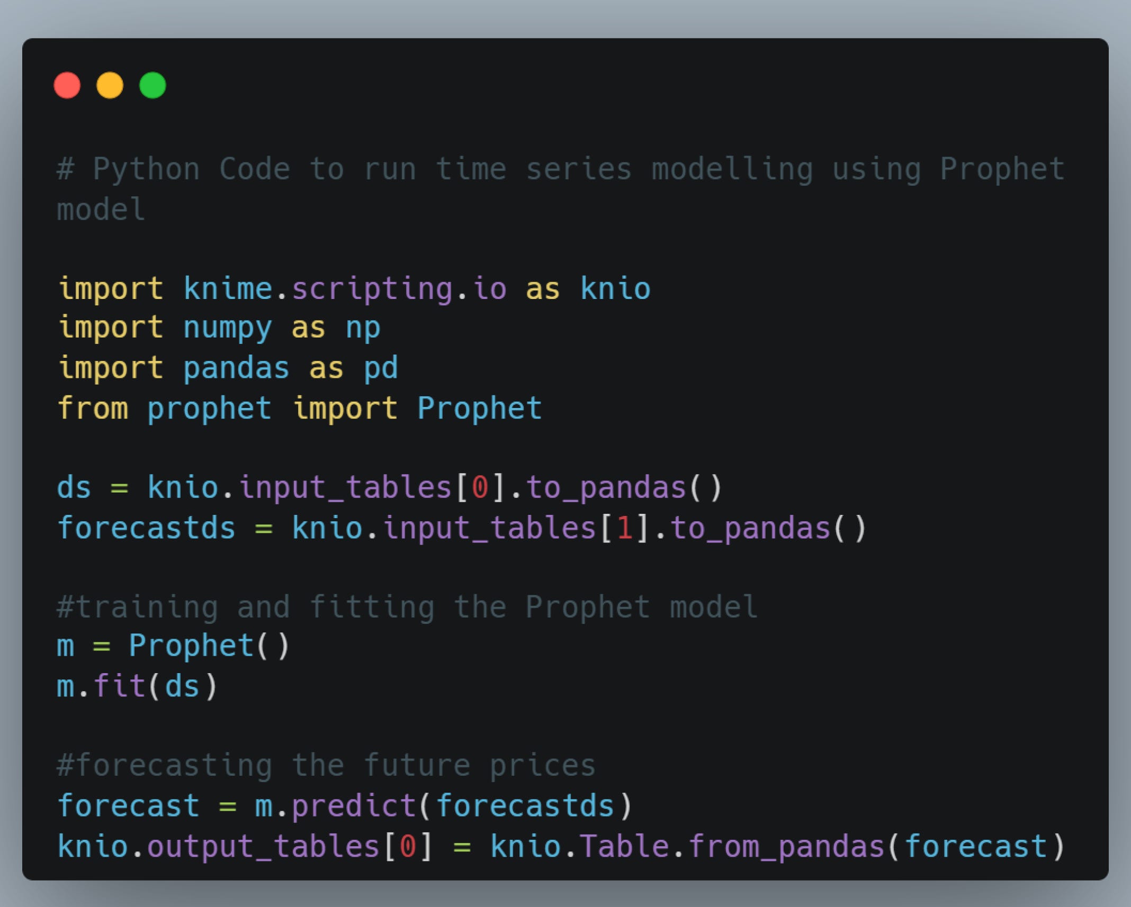Click 'forecastds' variable at its assignment
This screenshot has width=1131, height=907.
point(146,528)
